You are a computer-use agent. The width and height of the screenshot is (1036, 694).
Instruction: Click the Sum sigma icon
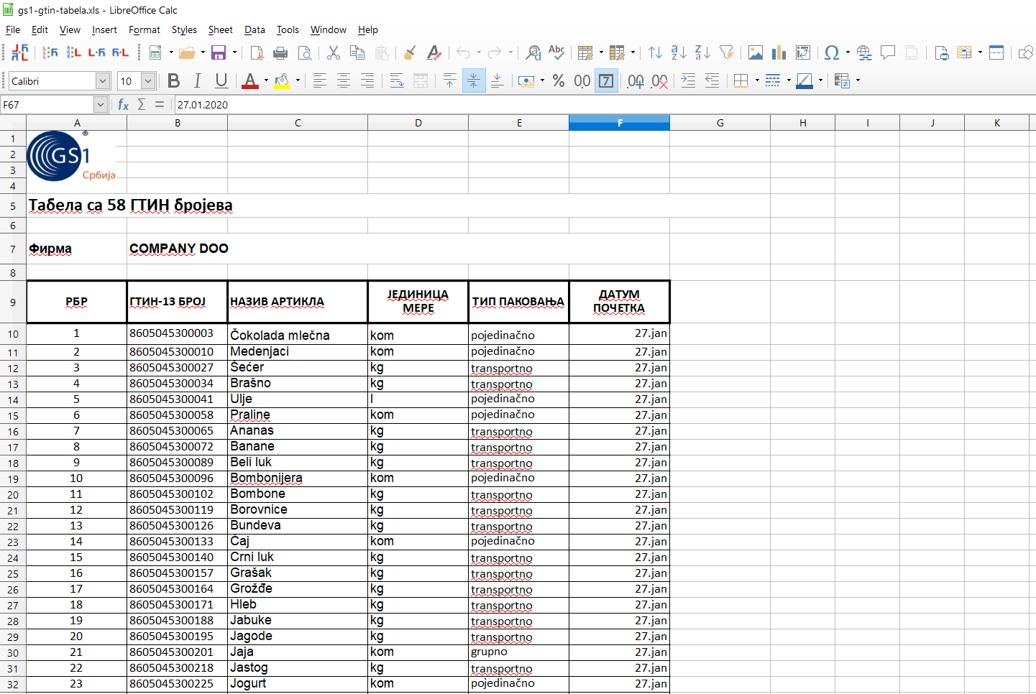pyautogui.click(x=142, y=105)
